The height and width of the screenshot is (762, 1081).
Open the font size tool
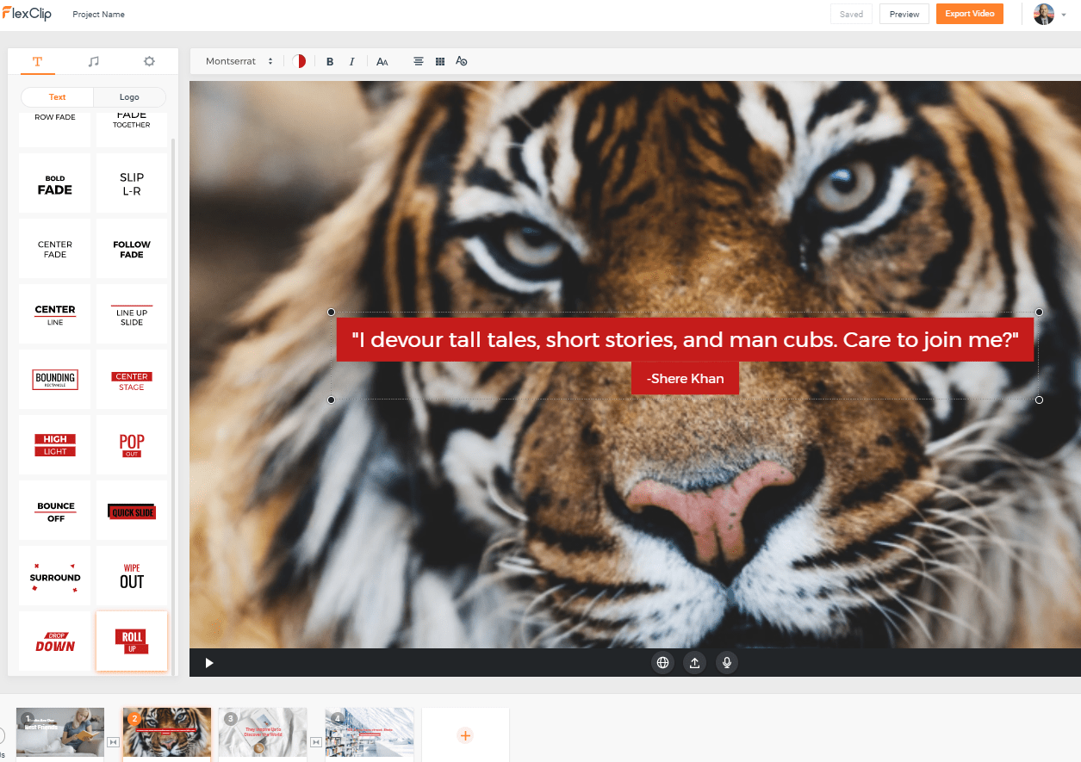coord(382,62)
